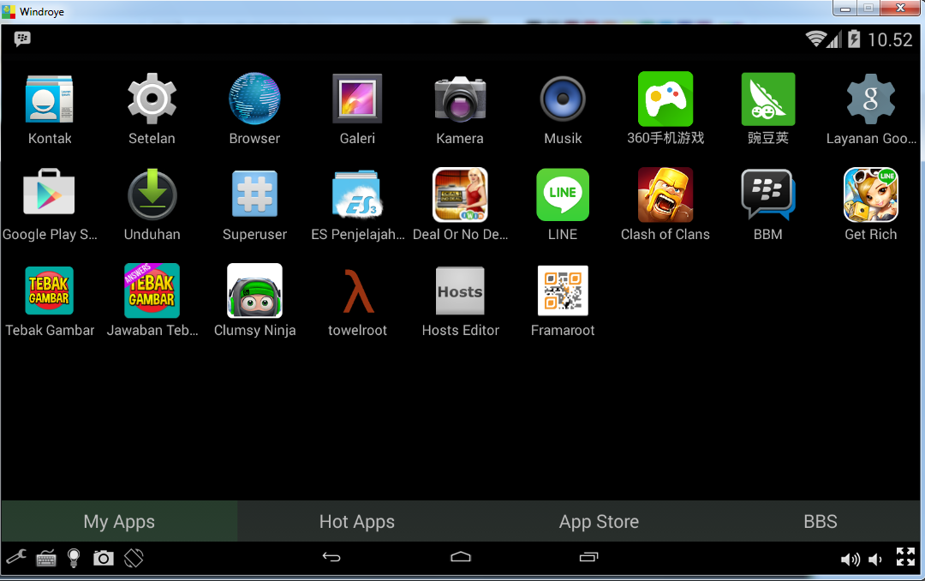The width and height of the screenshot is (925, 581).
Task: Click the Wi-Fi status icon
Action: (x=816, y=39)
